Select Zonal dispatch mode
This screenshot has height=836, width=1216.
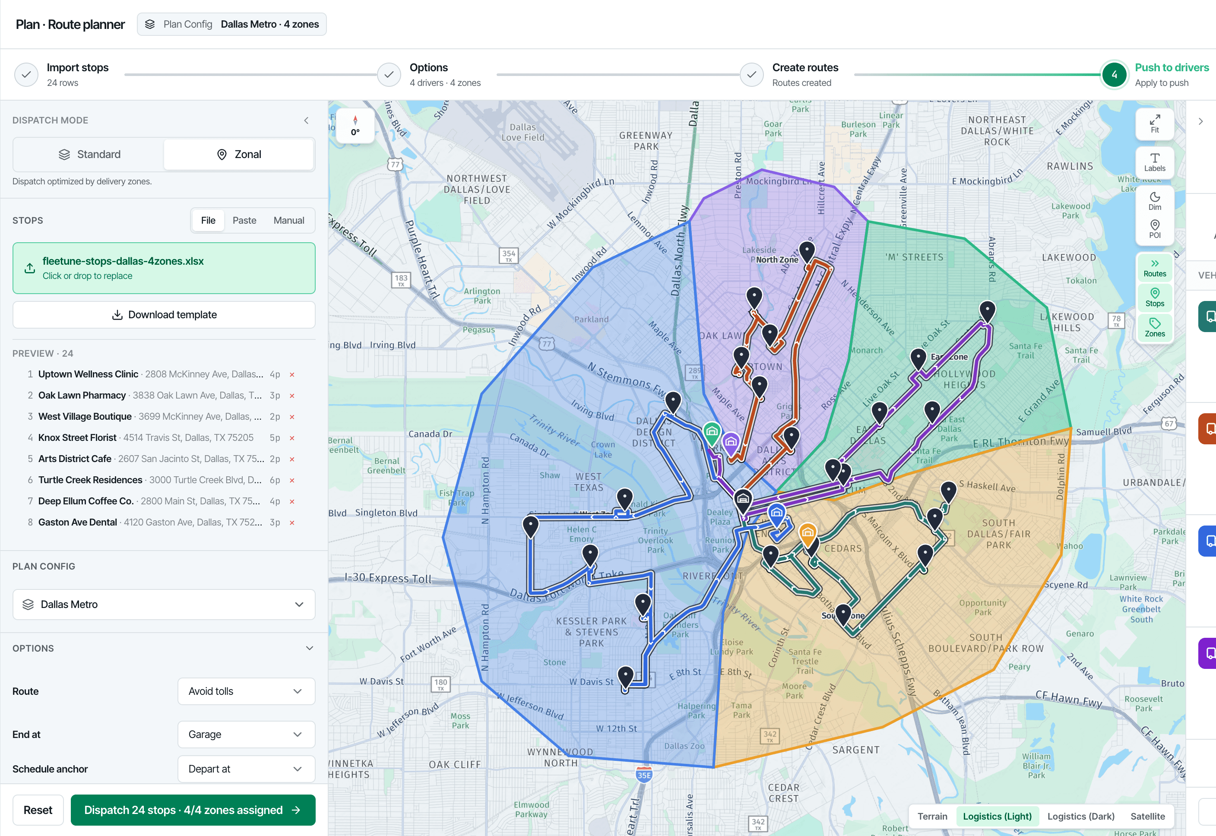tap(239, 155)
